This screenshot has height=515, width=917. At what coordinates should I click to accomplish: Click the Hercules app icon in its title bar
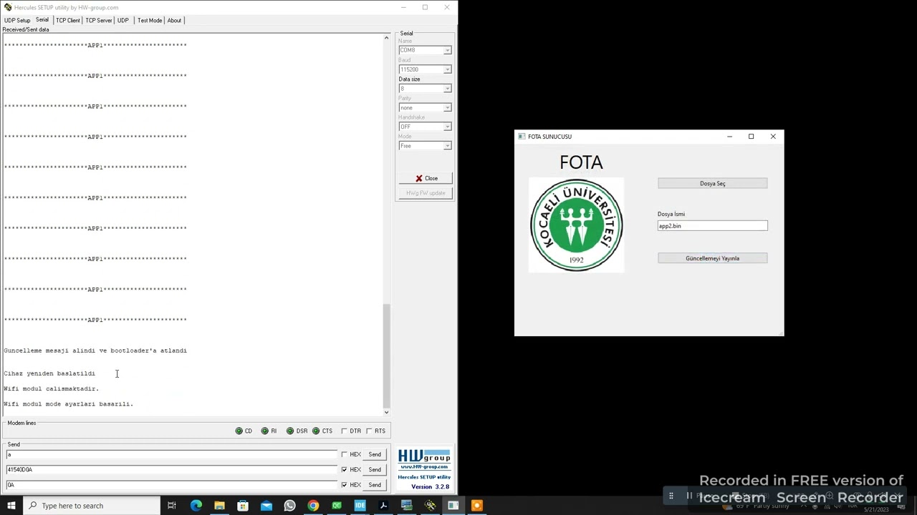click(8, 7)
